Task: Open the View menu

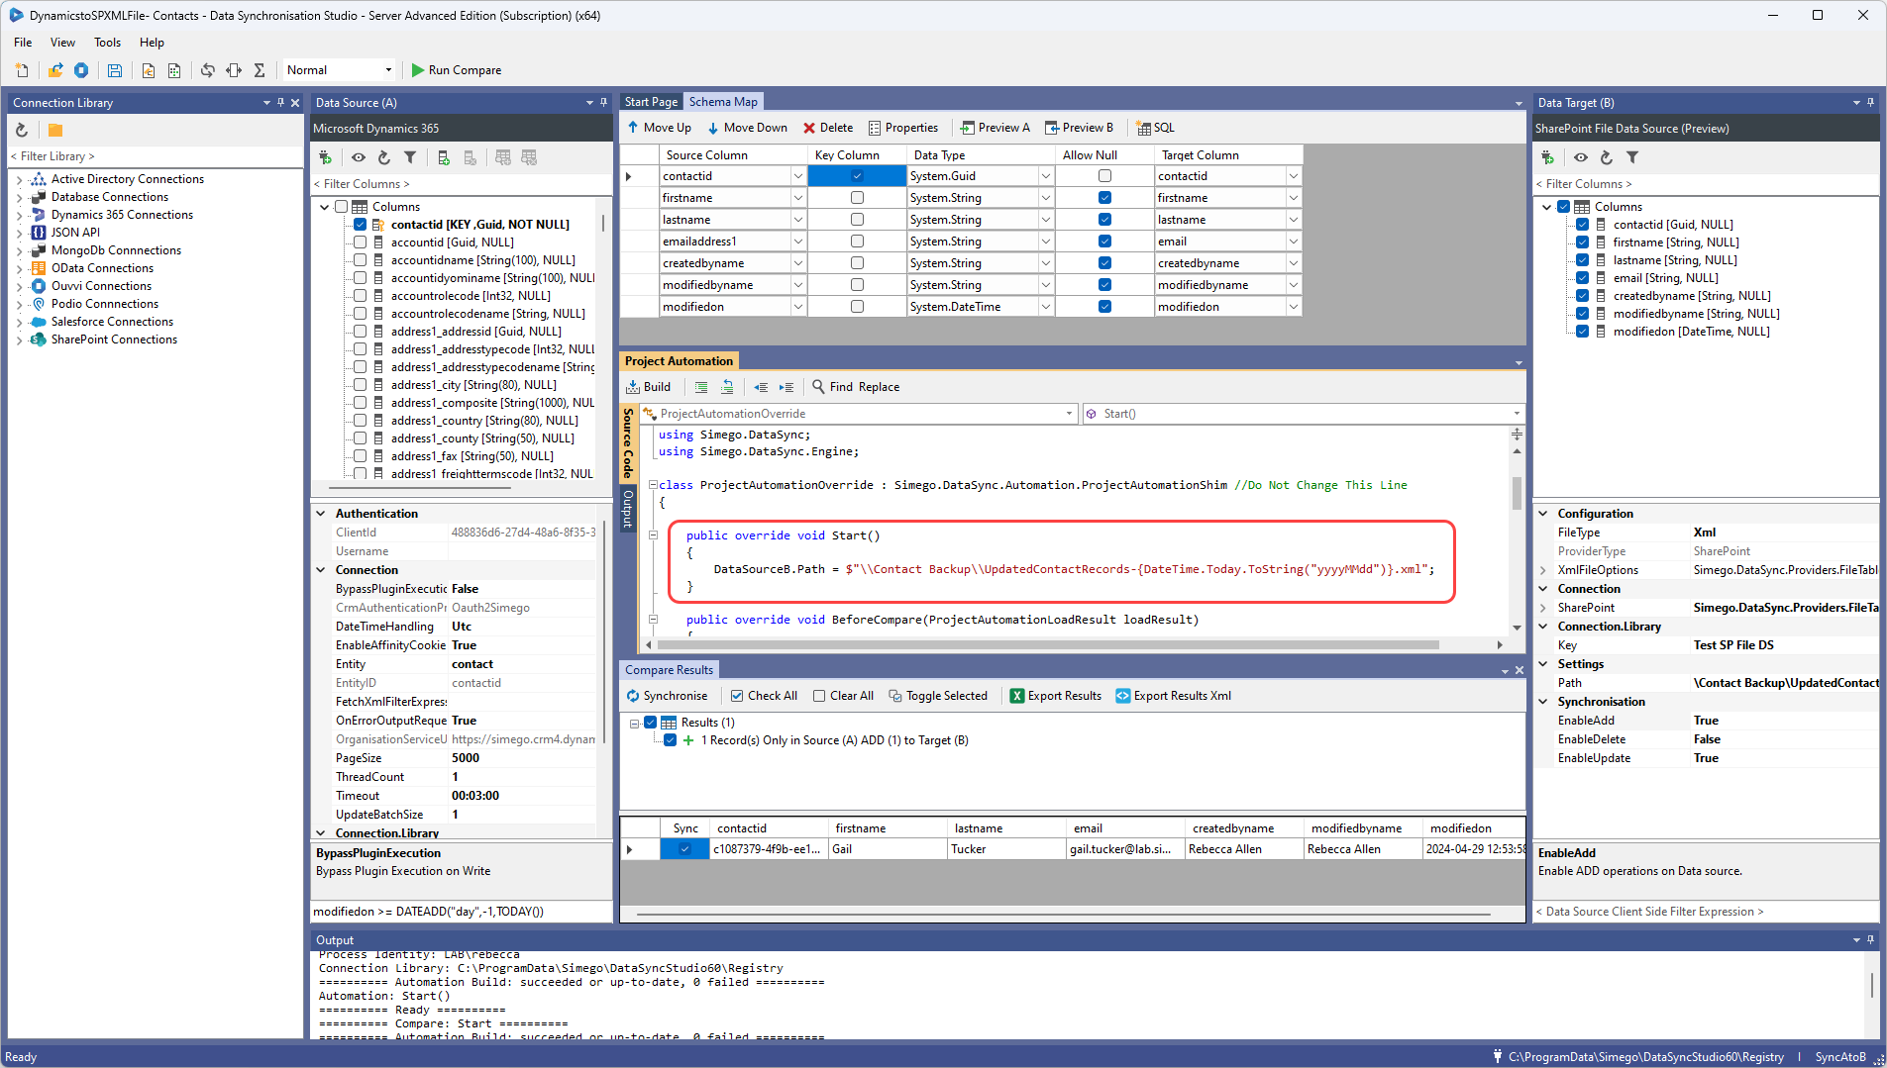Action: click(62, 43)
